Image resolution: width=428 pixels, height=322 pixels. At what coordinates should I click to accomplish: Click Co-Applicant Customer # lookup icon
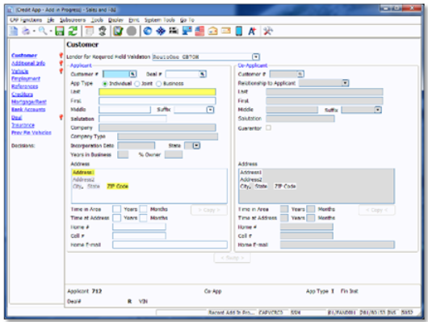(x=300, y=74)
